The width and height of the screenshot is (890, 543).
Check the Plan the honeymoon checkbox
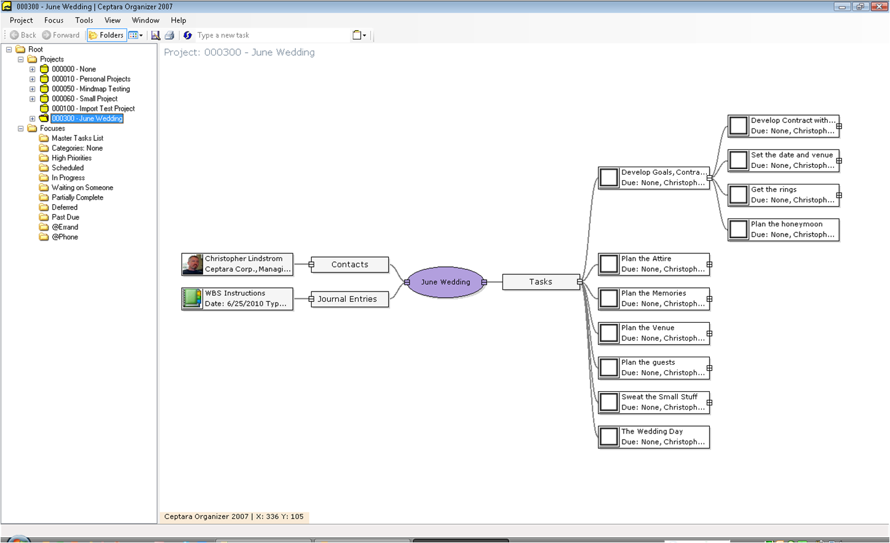(739, 229)
